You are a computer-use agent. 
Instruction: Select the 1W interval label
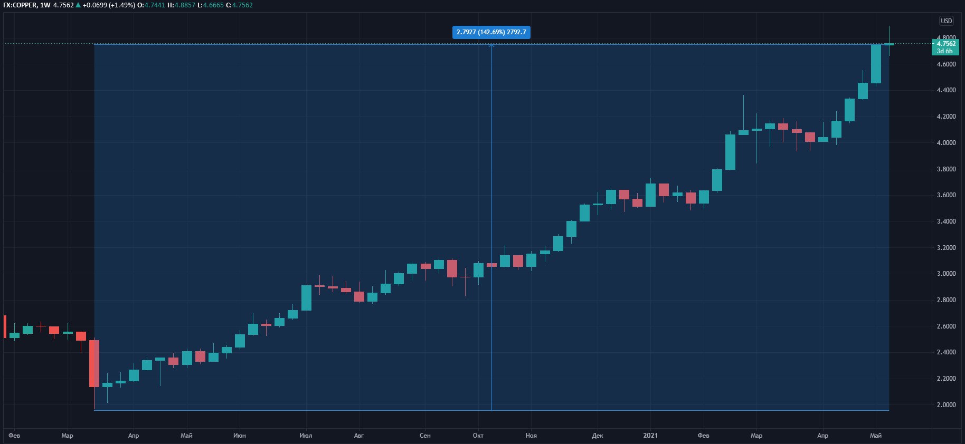(45, 5)
